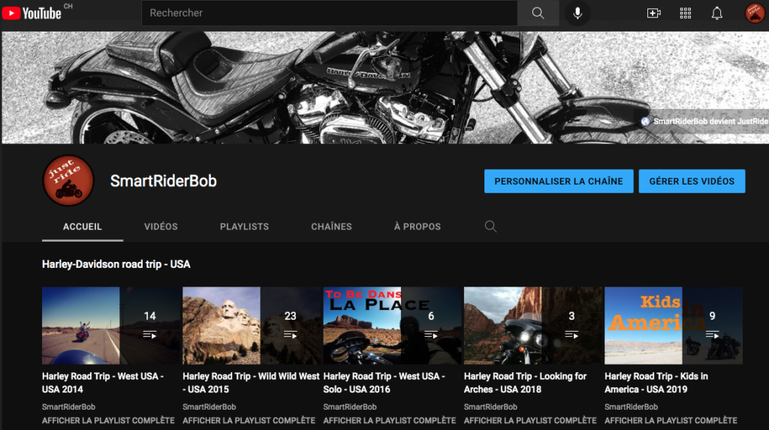Click GÉRER LES VIDÉOS button
The width and height of the screenshot is (769, 430).
[692, 182]
